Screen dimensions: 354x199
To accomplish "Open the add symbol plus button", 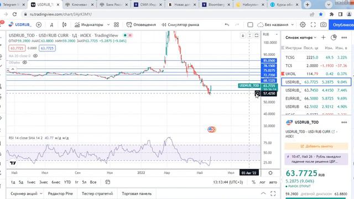I will tap(39, 24).
